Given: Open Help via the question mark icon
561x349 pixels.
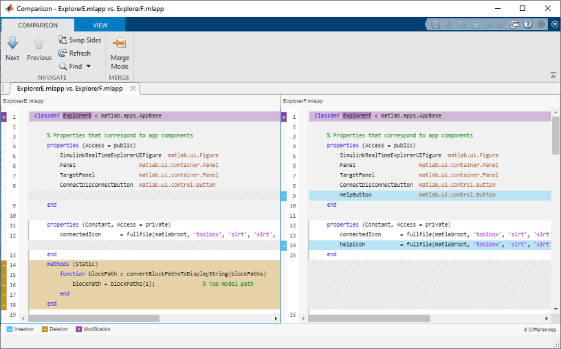Looking at the screenshot, I should [528, 24].
